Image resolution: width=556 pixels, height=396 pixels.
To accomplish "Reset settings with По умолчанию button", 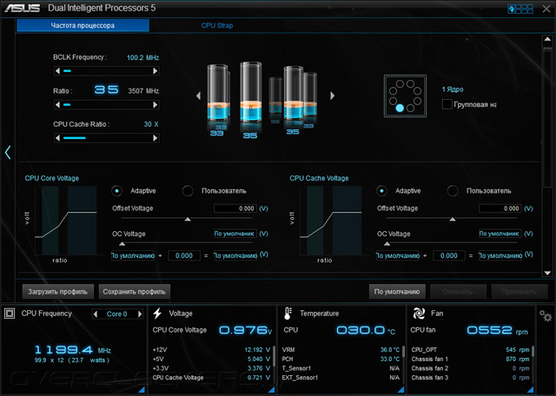I will [397, 292].
